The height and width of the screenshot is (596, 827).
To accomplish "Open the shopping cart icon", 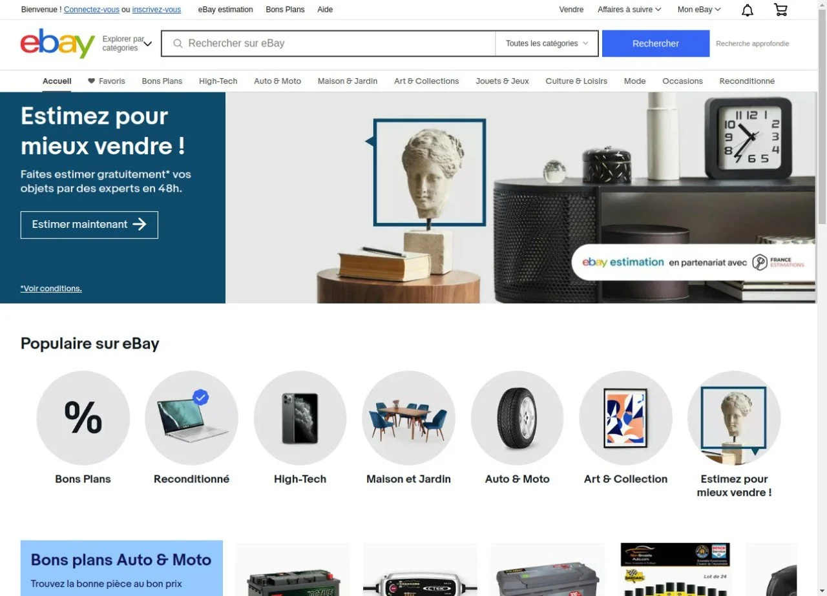I will (780, 10).
